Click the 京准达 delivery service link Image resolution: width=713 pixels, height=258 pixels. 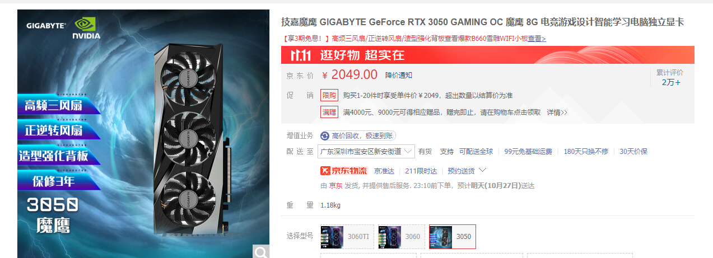pyautogui.click(x=384, y=171)
